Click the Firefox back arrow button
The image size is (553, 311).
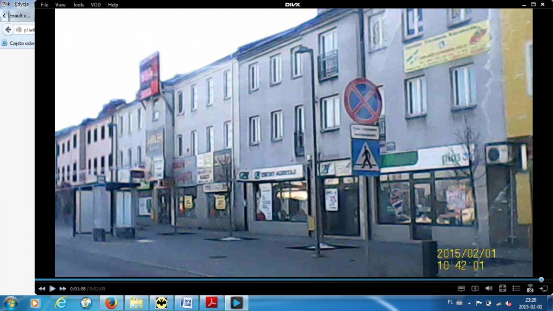point(8,30)
